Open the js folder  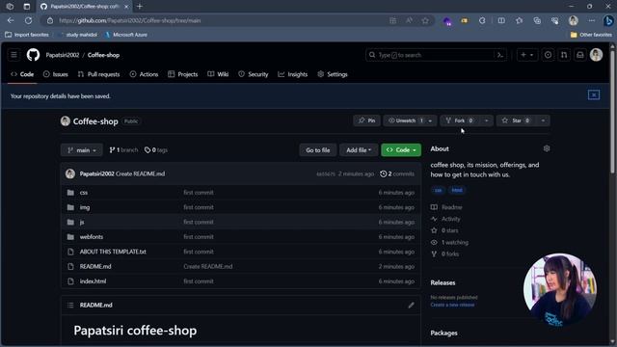point(82,222)
